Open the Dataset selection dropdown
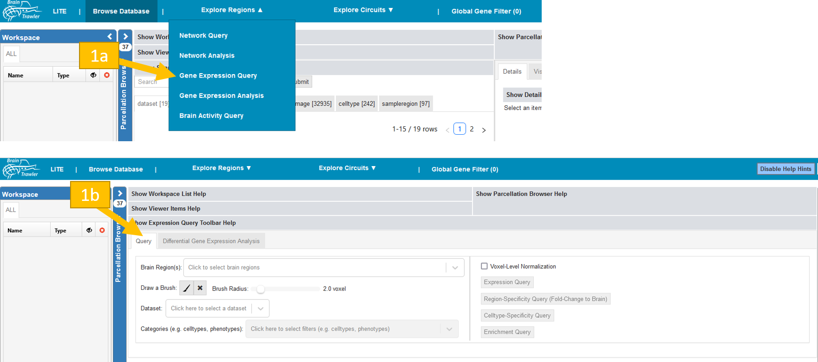This screenshot has height=362, width=818. pos(217,308)
